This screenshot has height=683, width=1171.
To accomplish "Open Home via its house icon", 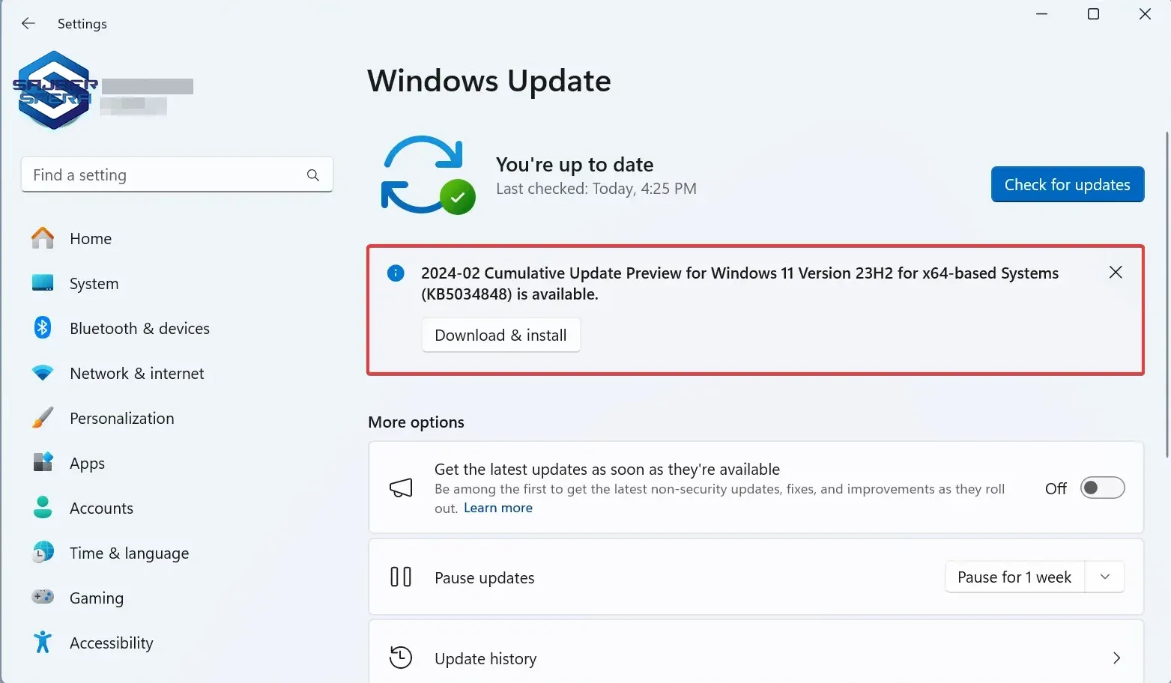I will (x=43, y=238).
